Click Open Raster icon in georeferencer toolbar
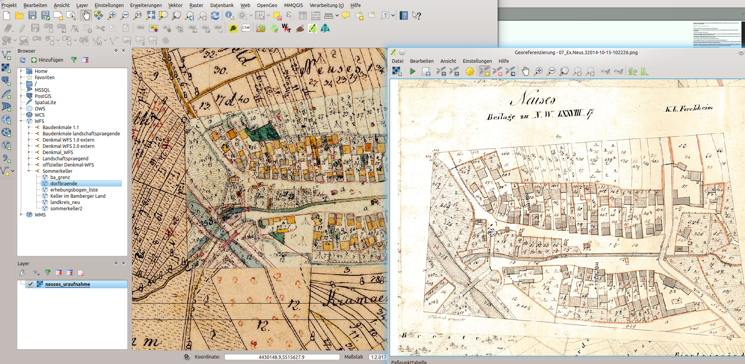The width and height of the screenshot is (745, 364). [397, 71]
